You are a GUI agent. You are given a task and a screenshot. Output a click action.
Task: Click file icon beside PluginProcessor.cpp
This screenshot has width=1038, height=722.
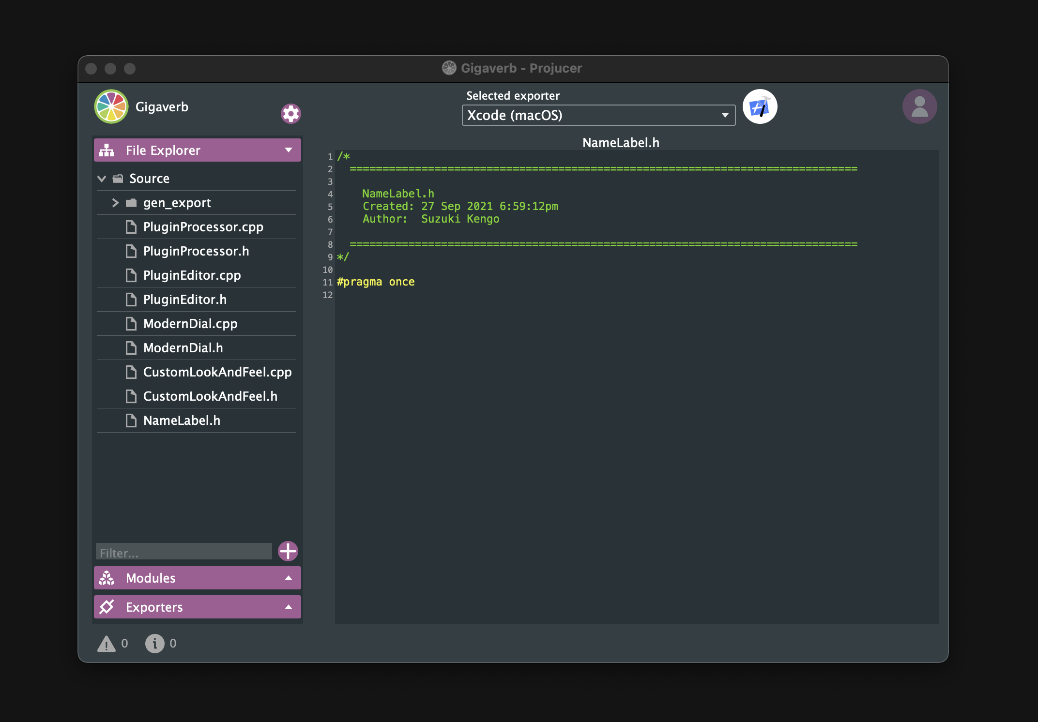131,227
